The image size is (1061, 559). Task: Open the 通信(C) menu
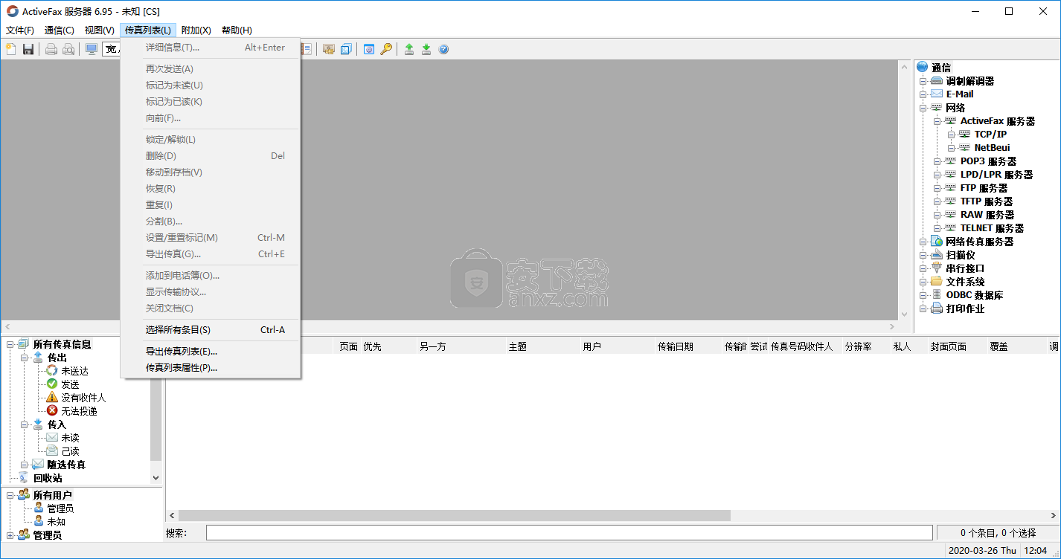pyautogui.click(x=60, y=30)
